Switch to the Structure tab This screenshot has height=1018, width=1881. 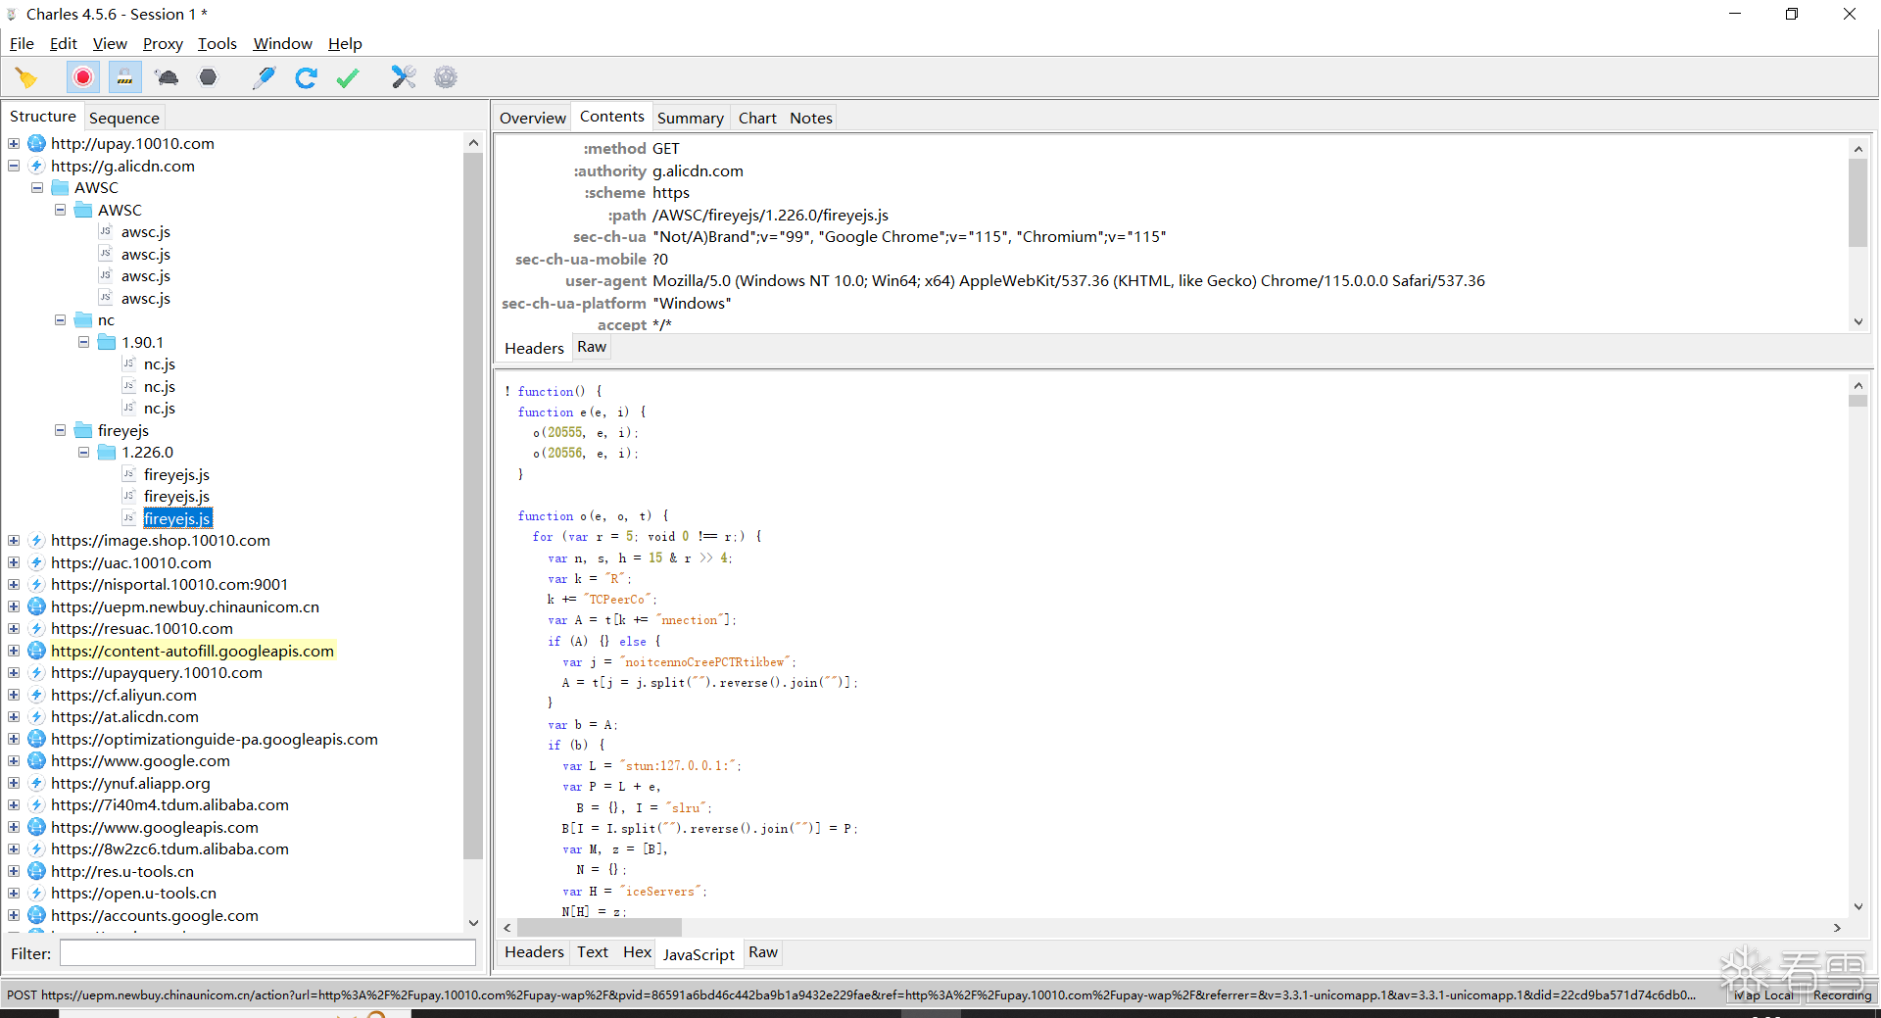[x=43, y=117]
